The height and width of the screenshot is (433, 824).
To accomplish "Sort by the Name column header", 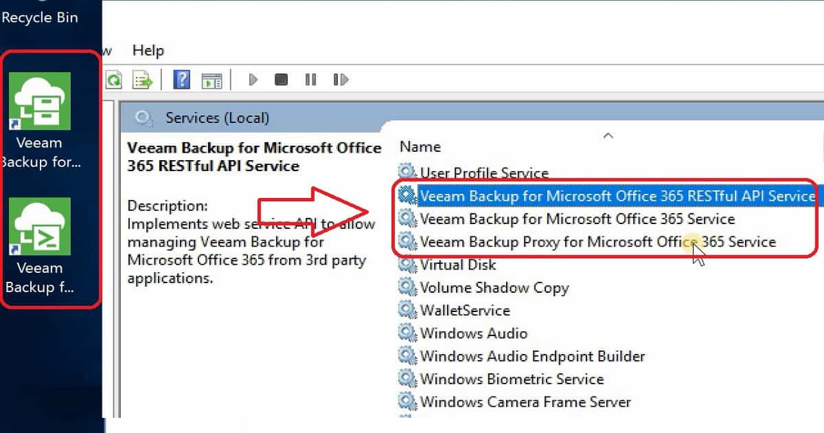I will (420, 146).
